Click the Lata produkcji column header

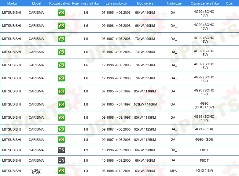116,3
